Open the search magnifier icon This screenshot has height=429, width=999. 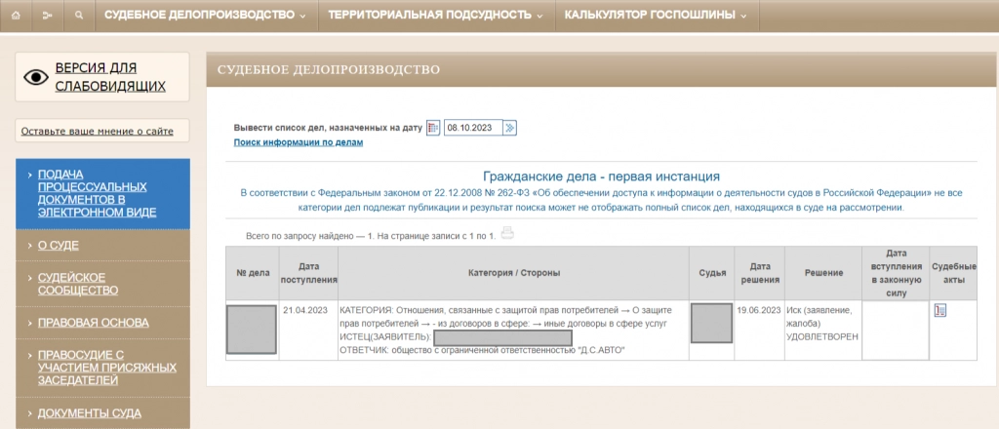coord(79,16)
